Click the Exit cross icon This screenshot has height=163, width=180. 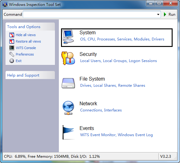(12, 61)
